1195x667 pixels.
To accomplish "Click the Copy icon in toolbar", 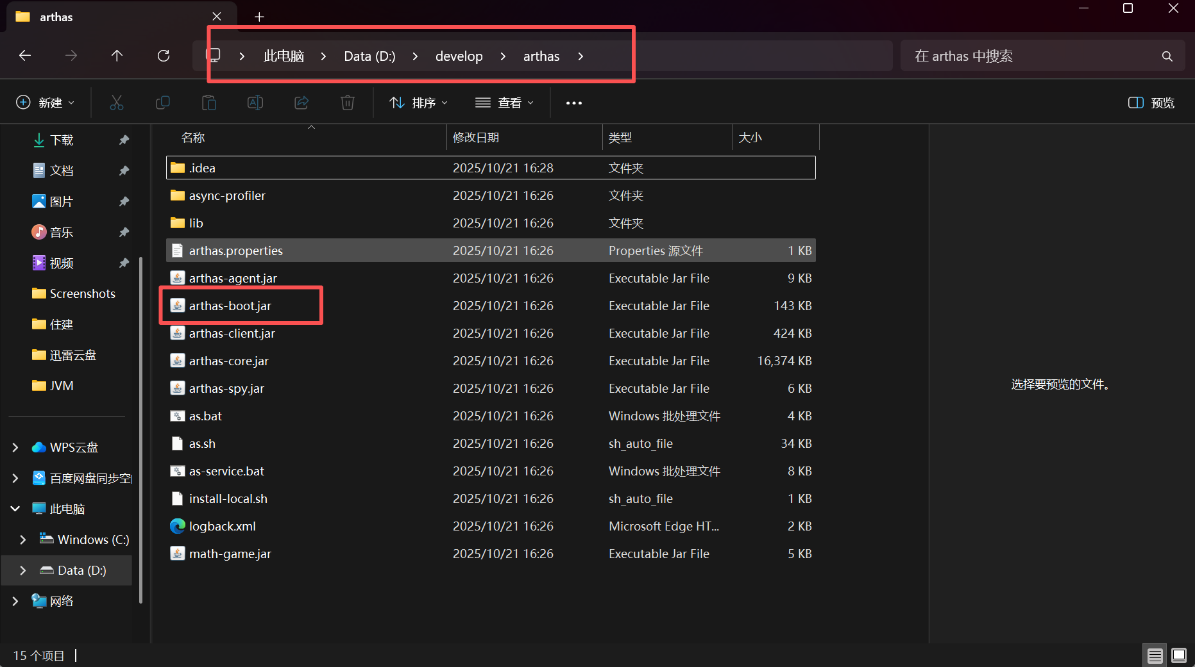I will coord(163,103).
